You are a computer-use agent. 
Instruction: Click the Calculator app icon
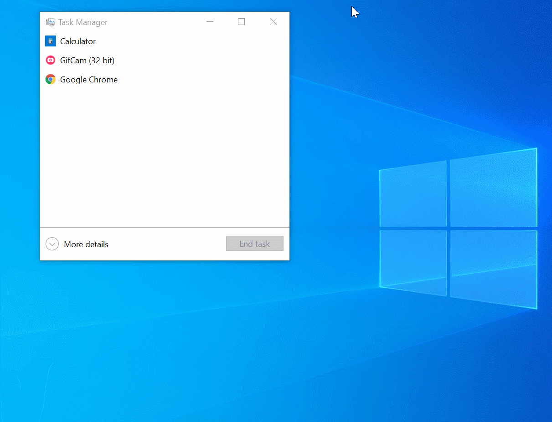click(x=51, y=41)
